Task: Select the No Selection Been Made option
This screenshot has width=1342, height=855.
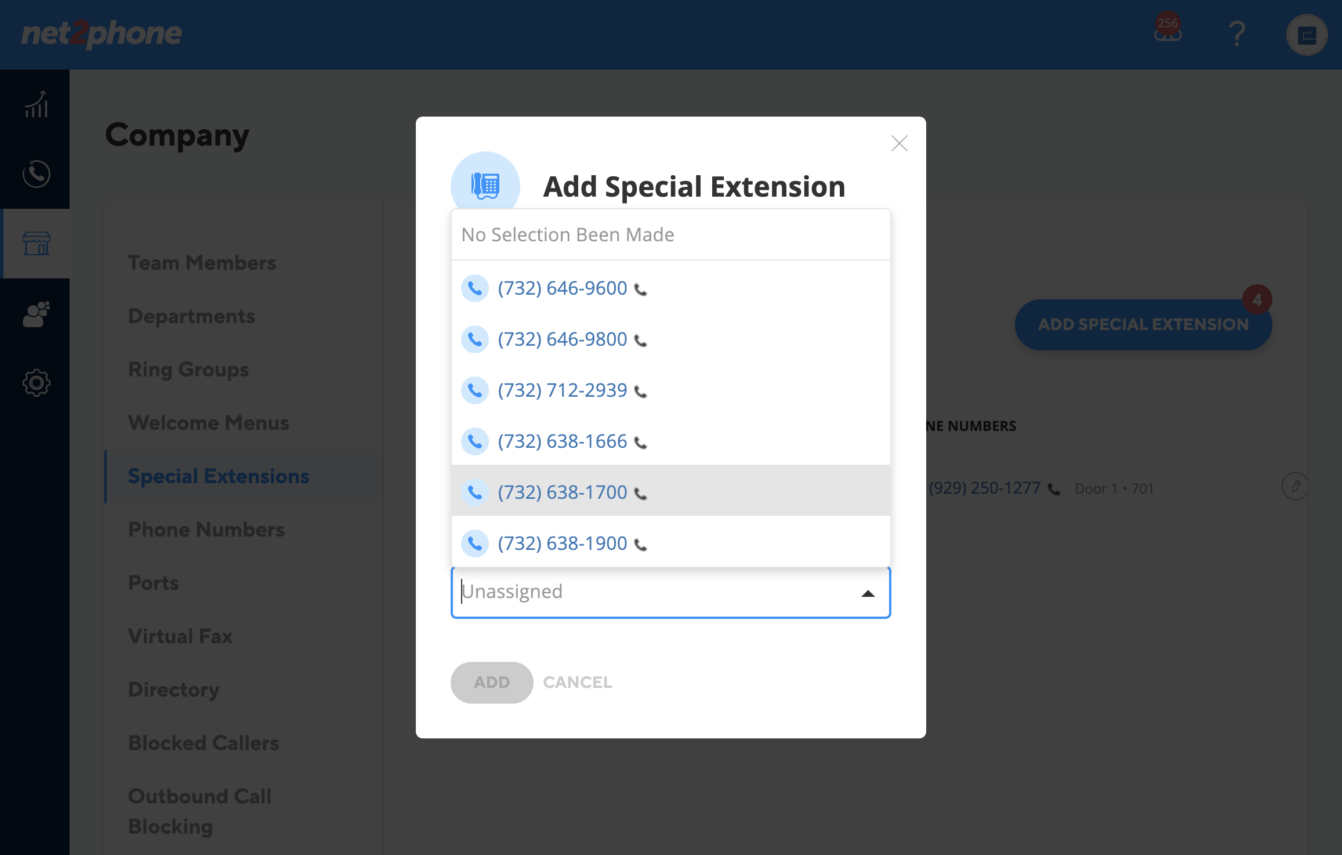Action: pyautogui.click(x=671, y=234)
